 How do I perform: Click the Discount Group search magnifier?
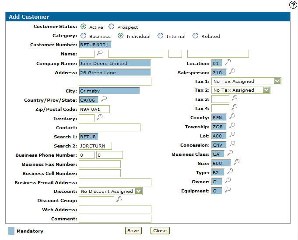tap(119, 199)
